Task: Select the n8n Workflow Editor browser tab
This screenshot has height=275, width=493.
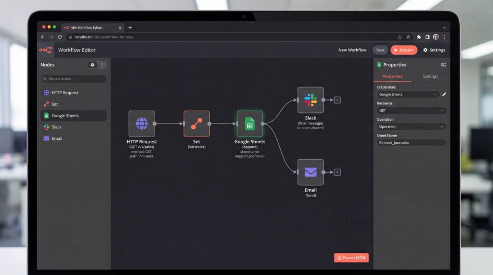Action: (x=92, y=27)
